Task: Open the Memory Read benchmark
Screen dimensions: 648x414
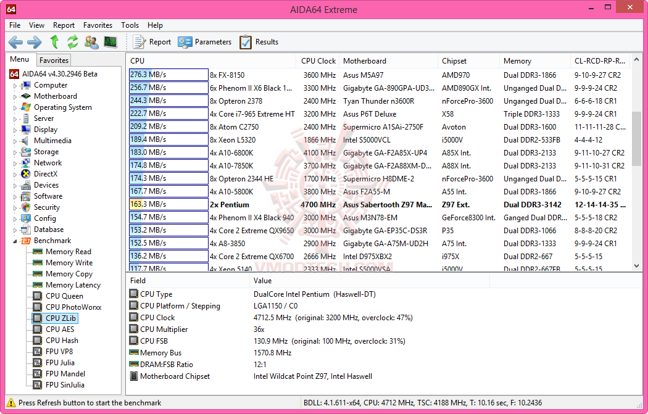Action: (68, 252)
